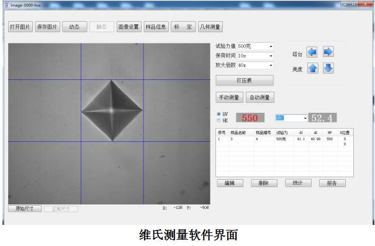Select the first measurement row in table

point(284,139)
